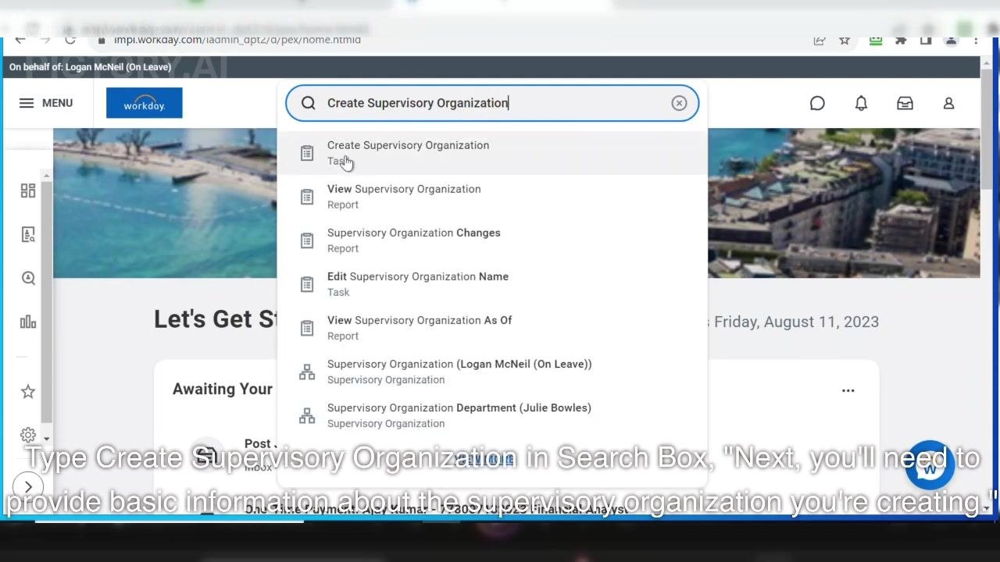
Task: Open the My Tasks inbox tray icon
Action: (905, 103)
